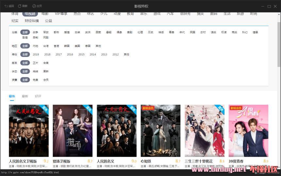Viewport: 281px width, 176px height.
Task: Open the 电视剧 channel tab
Action: pyautogui.click(x=30, y=14)
